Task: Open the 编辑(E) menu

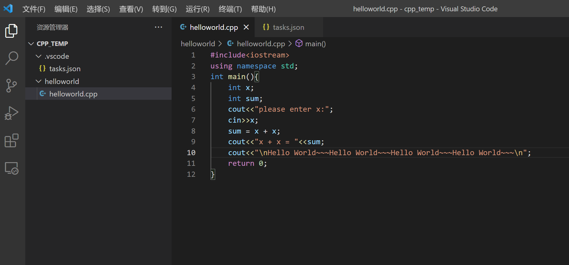Action: tap(66, 9)
